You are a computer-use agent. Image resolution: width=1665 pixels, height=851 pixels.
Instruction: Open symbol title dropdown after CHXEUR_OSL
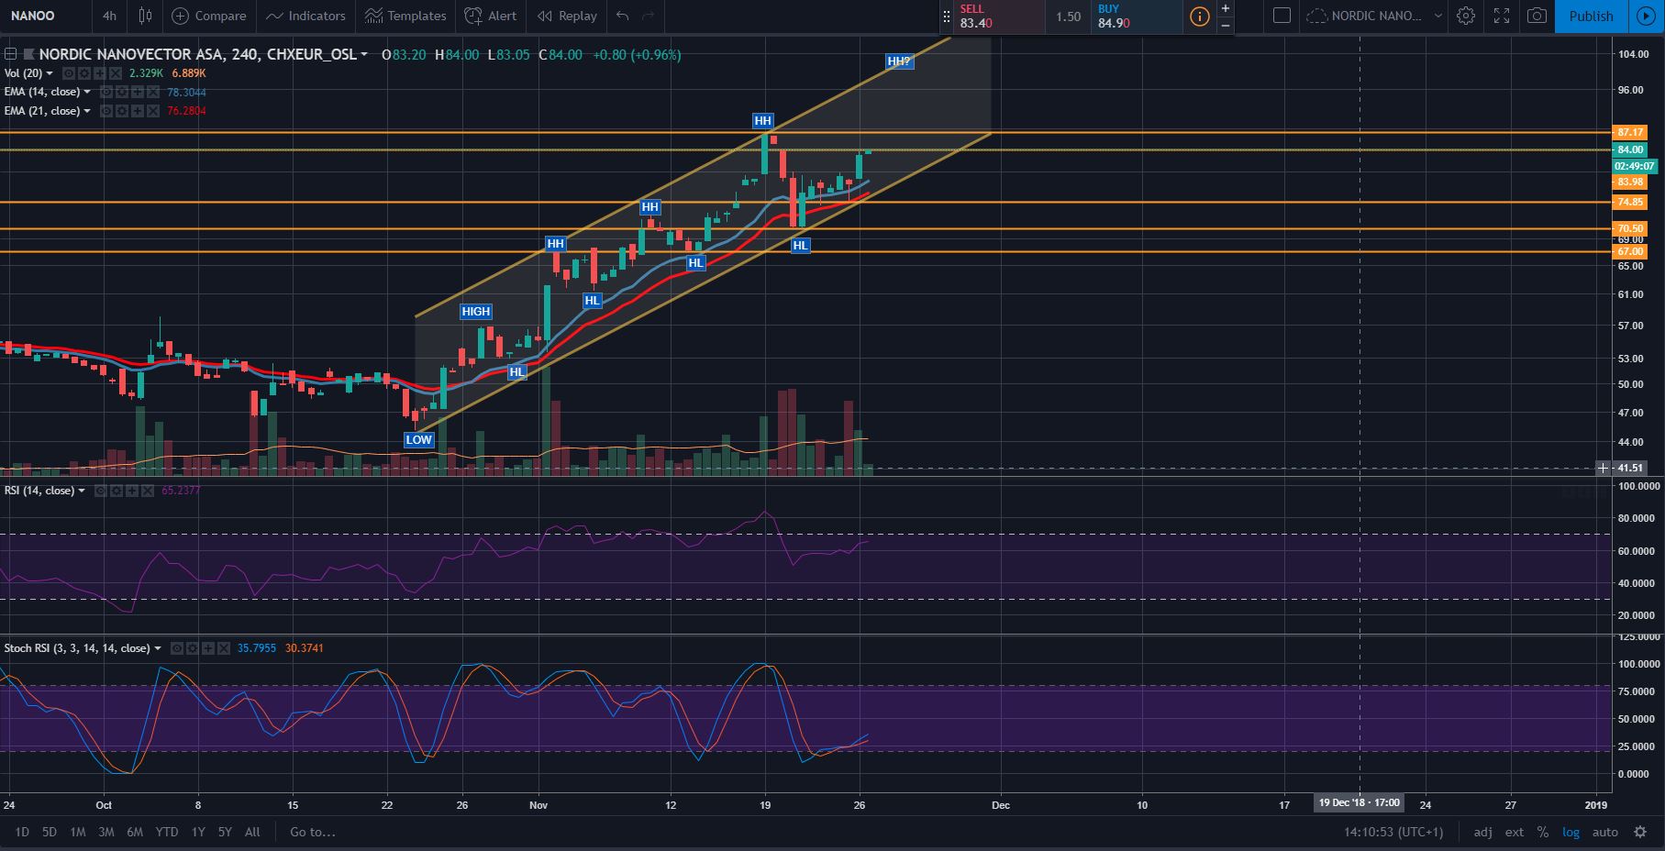point(364,55)
